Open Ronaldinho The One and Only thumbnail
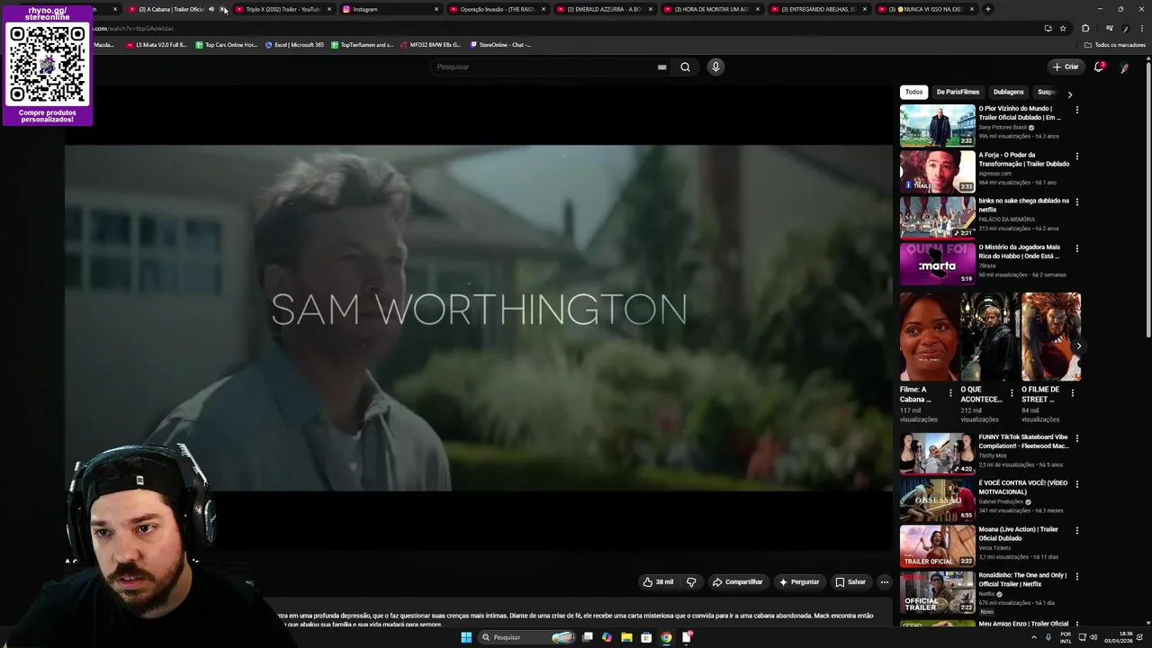 (937, 591)
